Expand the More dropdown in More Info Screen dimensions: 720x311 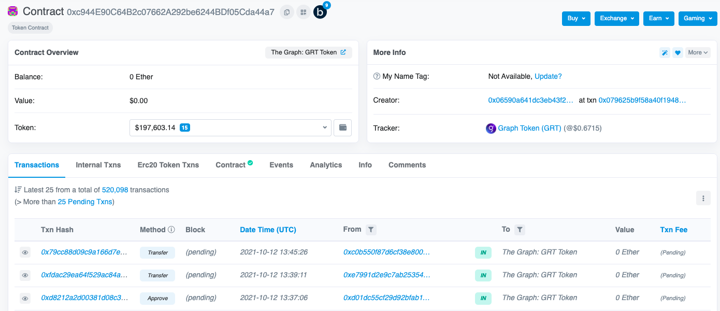coord(698,52)
